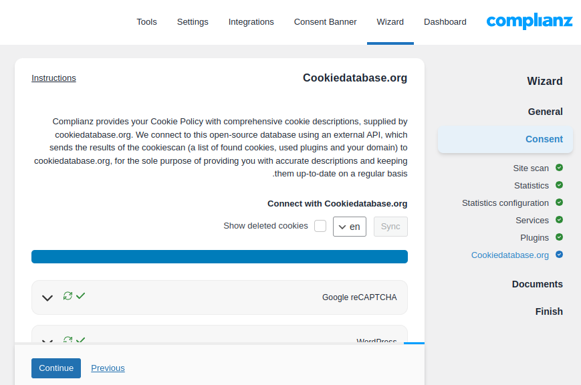
Task: Click the Statistics configuration check icon
Action: coord(559,203)
